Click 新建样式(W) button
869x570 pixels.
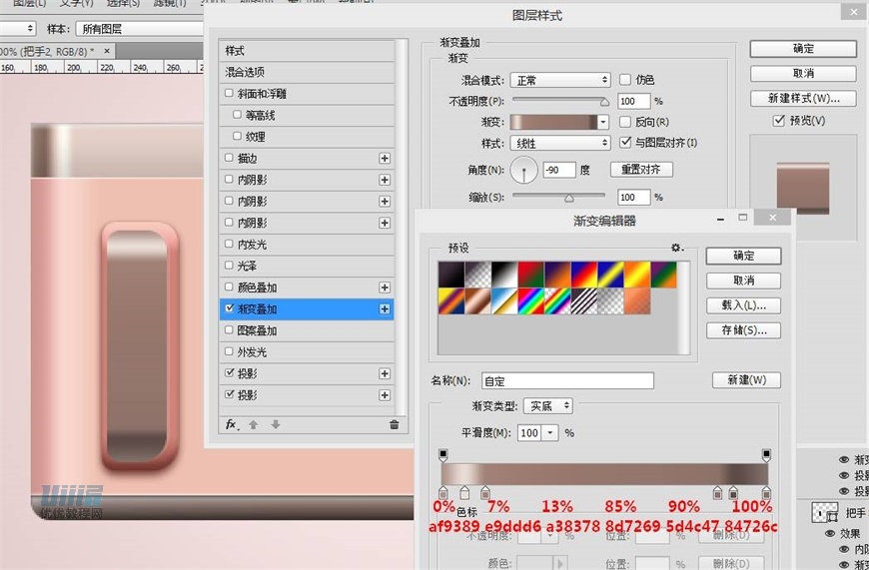click(x=803, y=99)
